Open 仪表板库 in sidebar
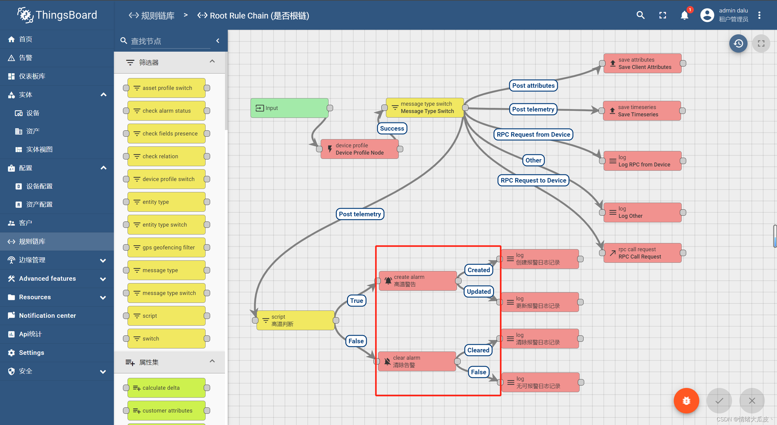 point(57,76)
